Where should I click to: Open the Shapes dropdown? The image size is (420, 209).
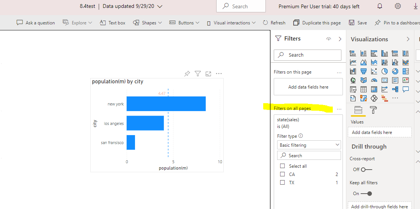(148, 23)
